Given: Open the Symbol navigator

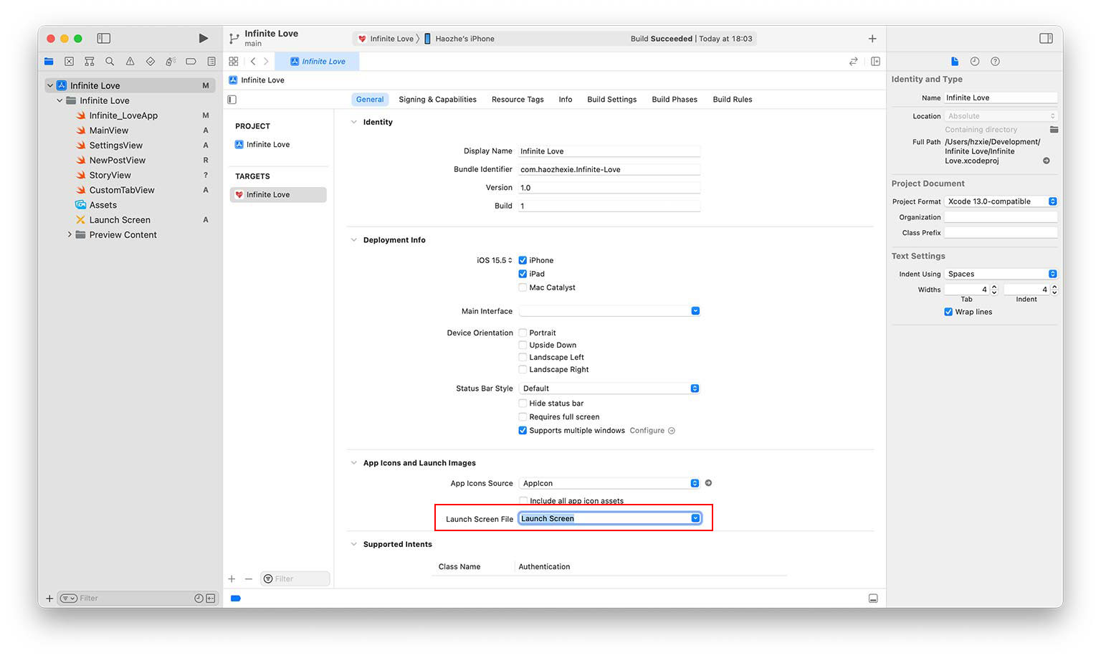Looking at the screenshot, I should pos(89,62).
